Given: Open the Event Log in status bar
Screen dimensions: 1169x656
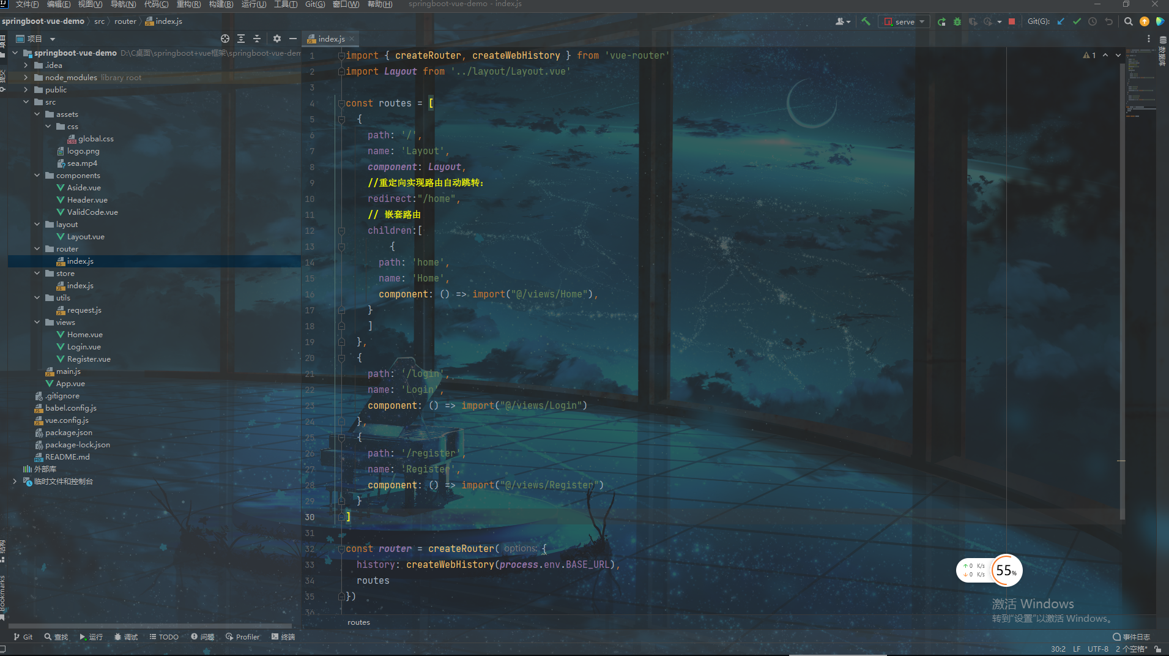Looking at the screenshot, I should [x=1131, y=637].
